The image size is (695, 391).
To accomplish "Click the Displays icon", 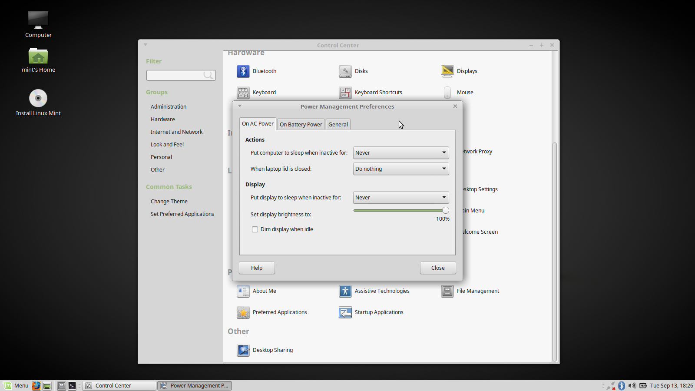I will click(x=447, y=71).
